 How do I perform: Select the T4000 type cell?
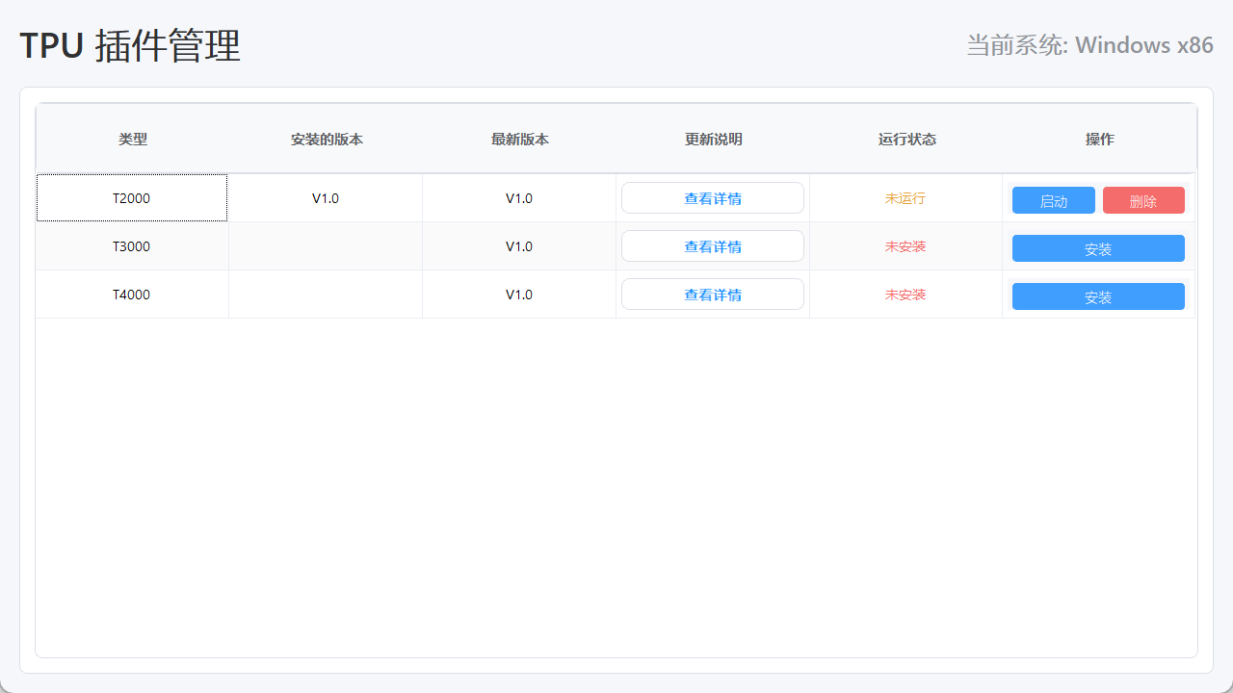click(132, 295)
